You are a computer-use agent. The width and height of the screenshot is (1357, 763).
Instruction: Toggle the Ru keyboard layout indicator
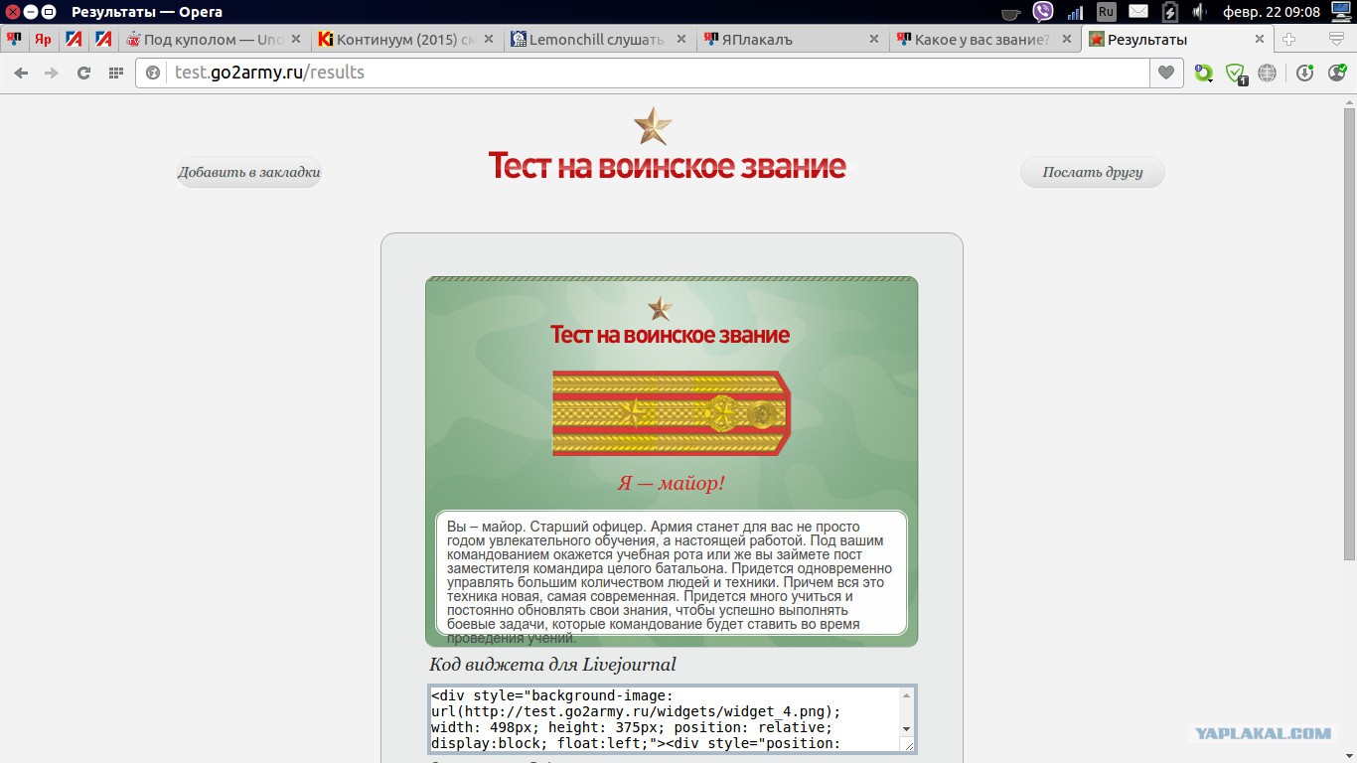pyautogui.click(x=1107, y=12)
